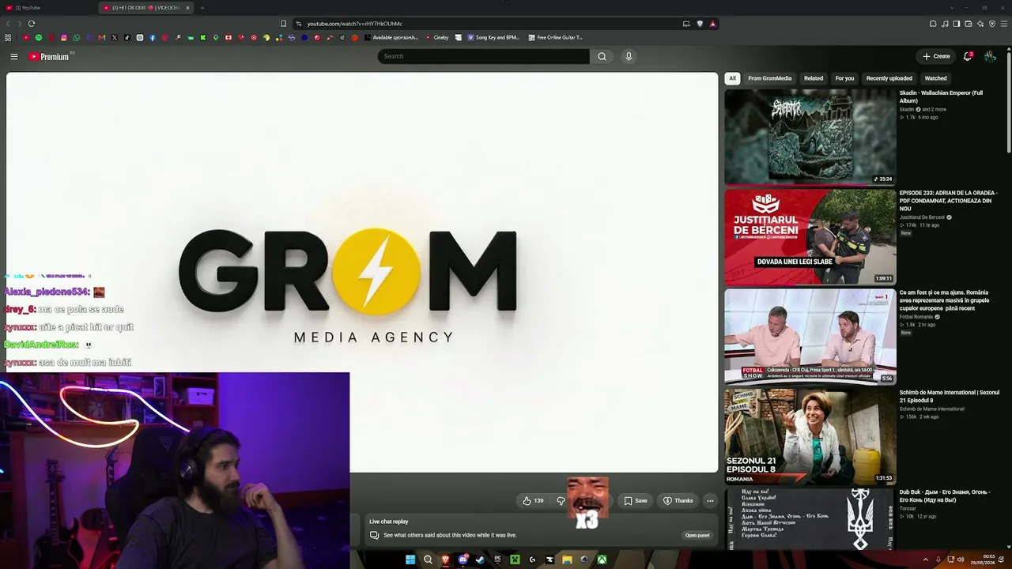
Task: Select the All filter chip
Action: tap(732, 78)
